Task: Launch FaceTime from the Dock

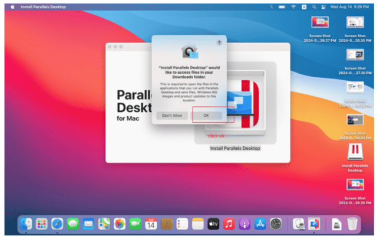Action: [x=135, y=224]
